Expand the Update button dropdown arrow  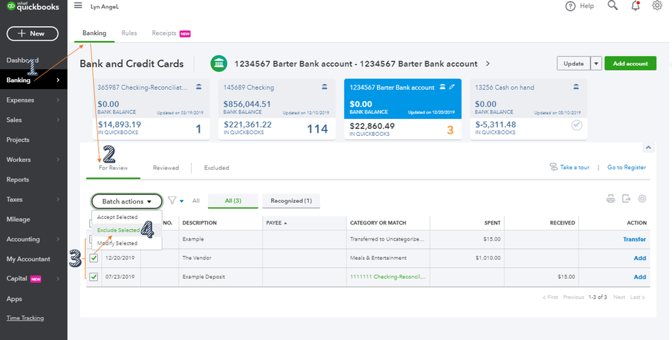pos(596,63)
